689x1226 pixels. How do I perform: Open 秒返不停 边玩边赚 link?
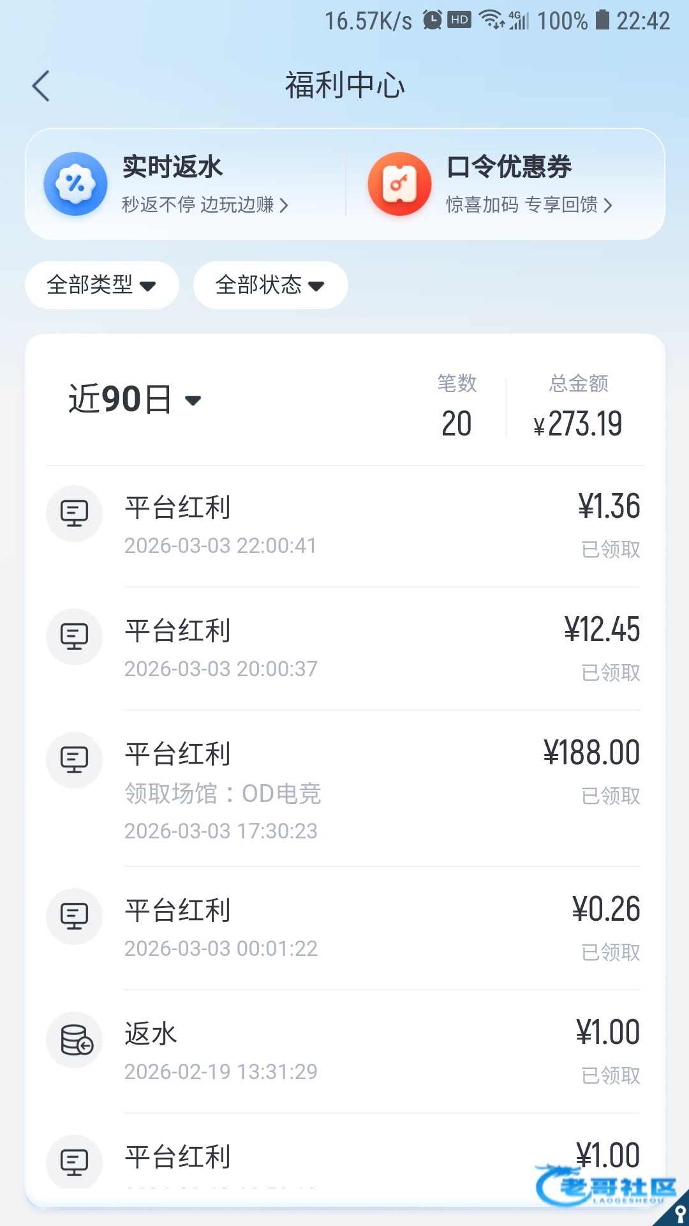point(205,205)
